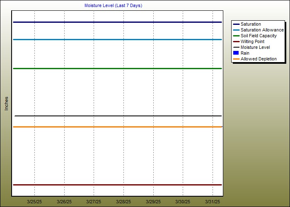The image size is (290, 207).
Task: Select the 3/25/25 date label
Action: [34, 202]
